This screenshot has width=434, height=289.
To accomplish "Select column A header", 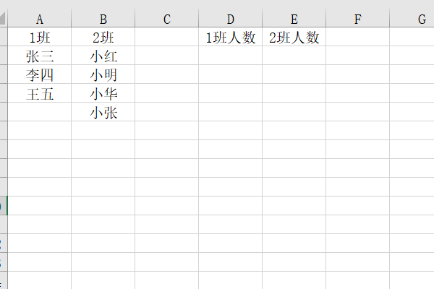I will (x=39, y=20).
